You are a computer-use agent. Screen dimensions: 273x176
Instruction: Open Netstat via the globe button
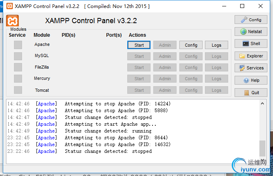251,32
